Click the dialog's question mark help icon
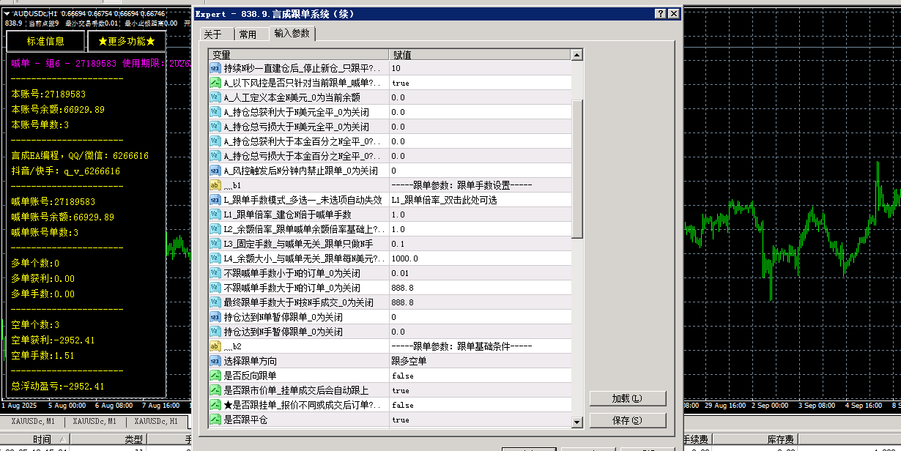This screenshot has width=901, height=451. pyautogui.click(x=660, y=13)
